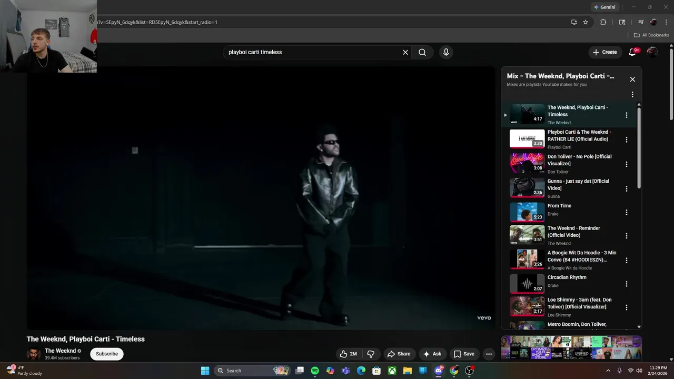Open Microsoft Edge from taskbar
The width and height of the screenshot is (674, 379).
click(x=361, y=371)
